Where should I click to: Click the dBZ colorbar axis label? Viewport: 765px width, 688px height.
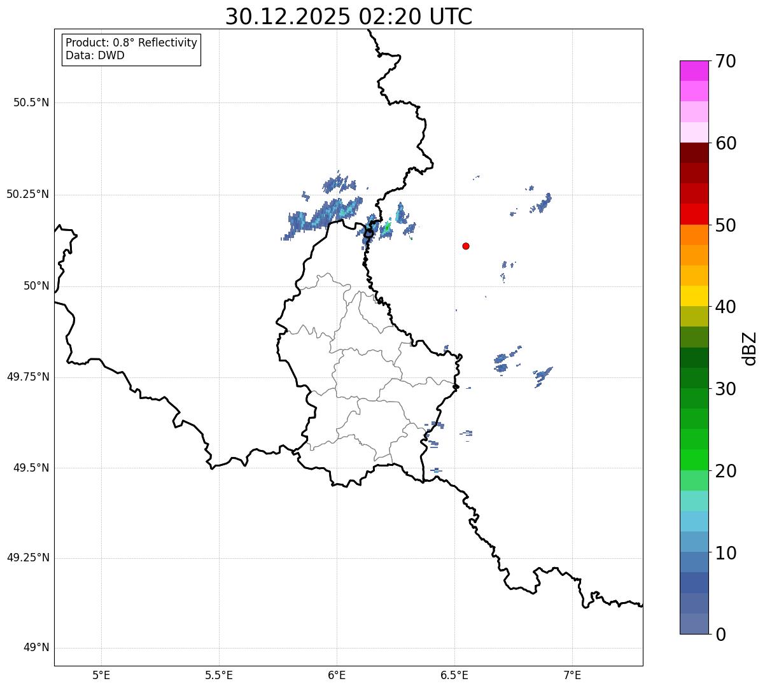pyautogui.click(x=750, y=348)
